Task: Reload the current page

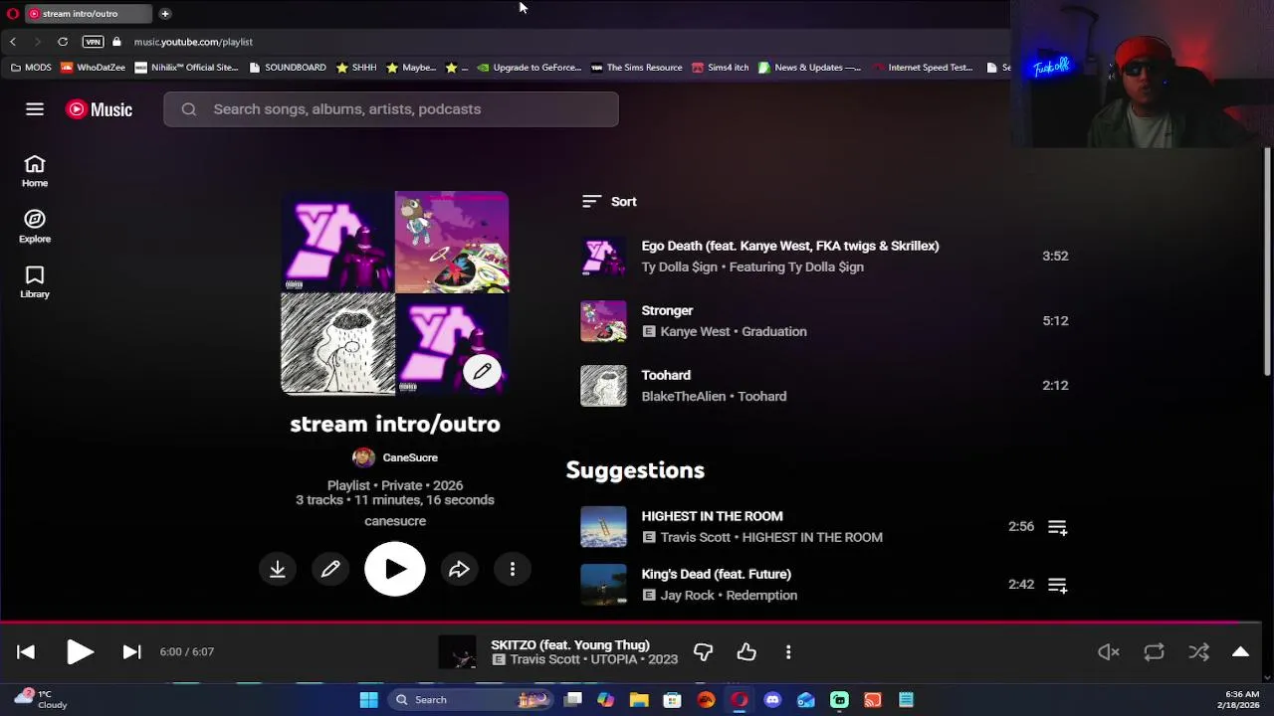Action: point(63,42)
